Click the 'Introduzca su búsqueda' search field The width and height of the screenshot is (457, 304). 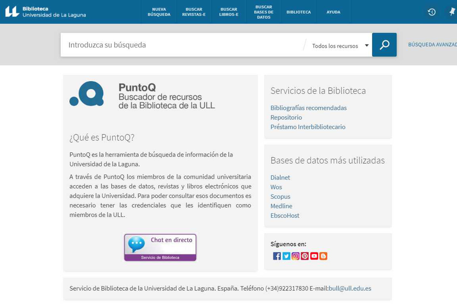point(183,45)
